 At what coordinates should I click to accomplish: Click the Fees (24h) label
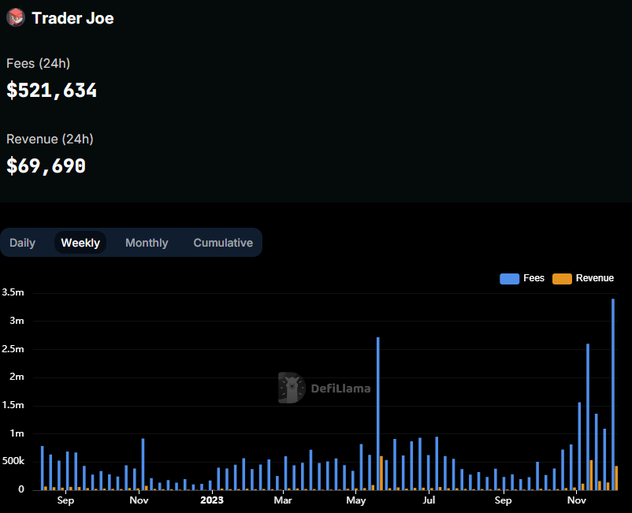point(39,63)
